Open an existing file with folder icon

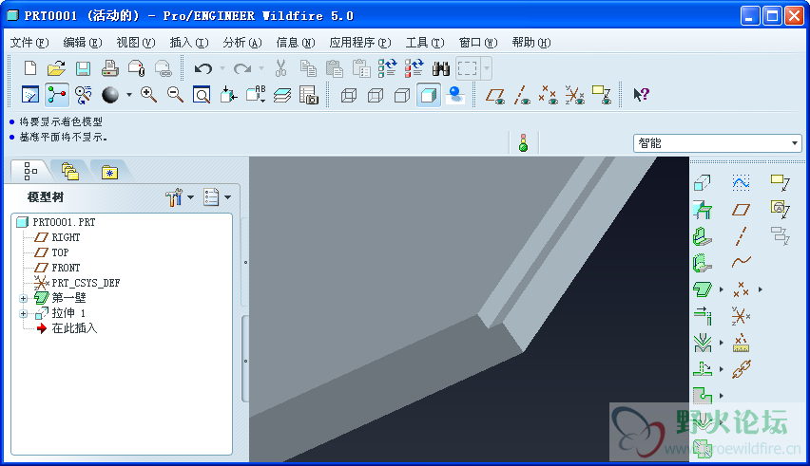tap(56, 68)
